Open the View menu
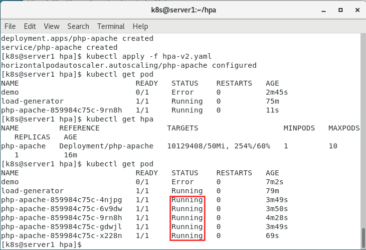 tap(51, 26)
